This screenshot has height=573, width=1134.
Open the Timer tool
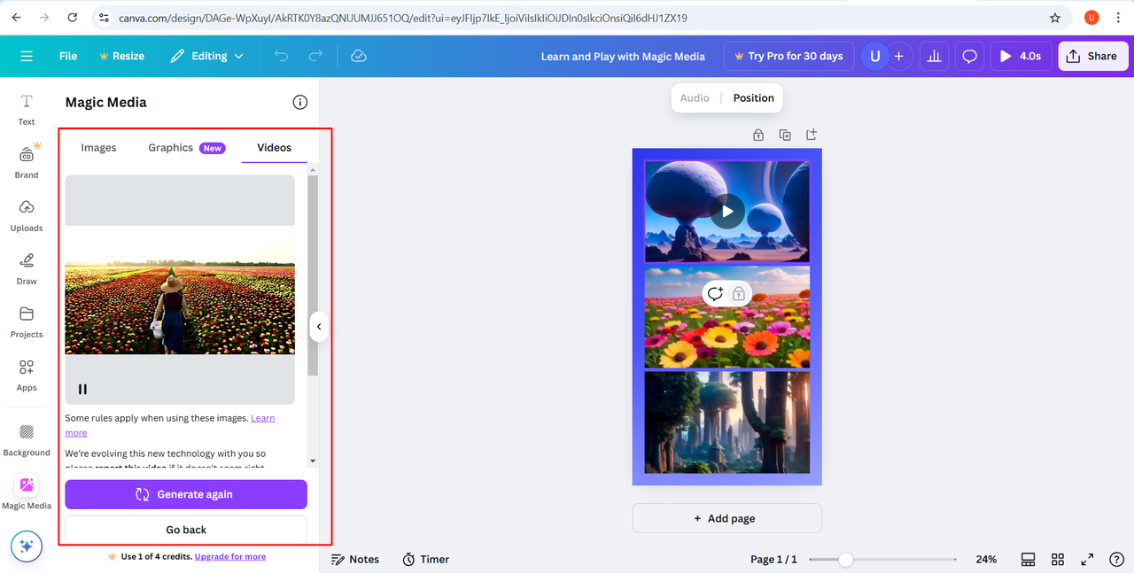tap(425, 560)
